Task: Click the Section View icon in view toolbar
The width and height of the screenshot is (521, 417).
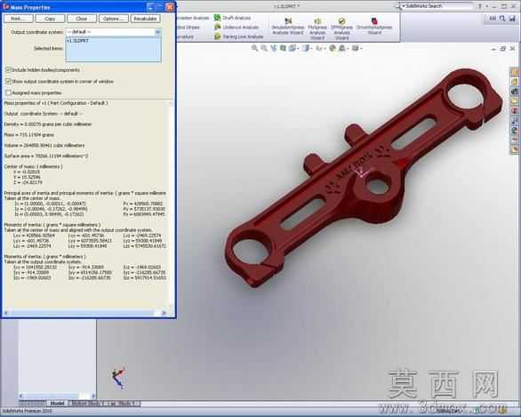Action: coord(283,48)
